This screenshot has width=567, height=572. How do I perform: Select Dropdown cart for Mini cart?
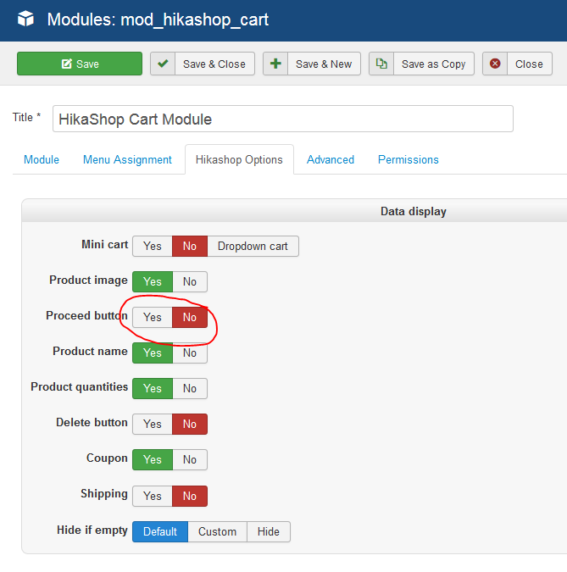tap(253, 247)
